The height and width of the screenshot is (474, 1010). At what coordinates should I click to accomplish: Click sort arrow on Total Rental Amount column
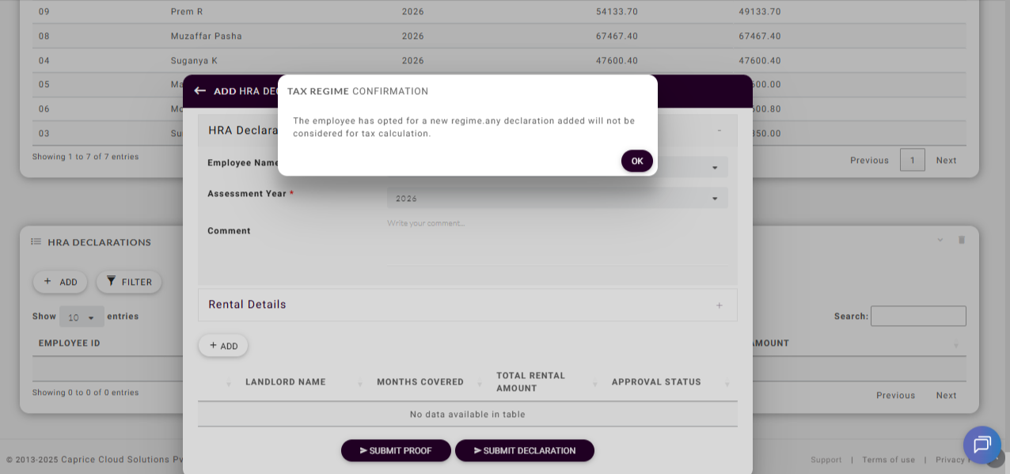pos(595,383)
